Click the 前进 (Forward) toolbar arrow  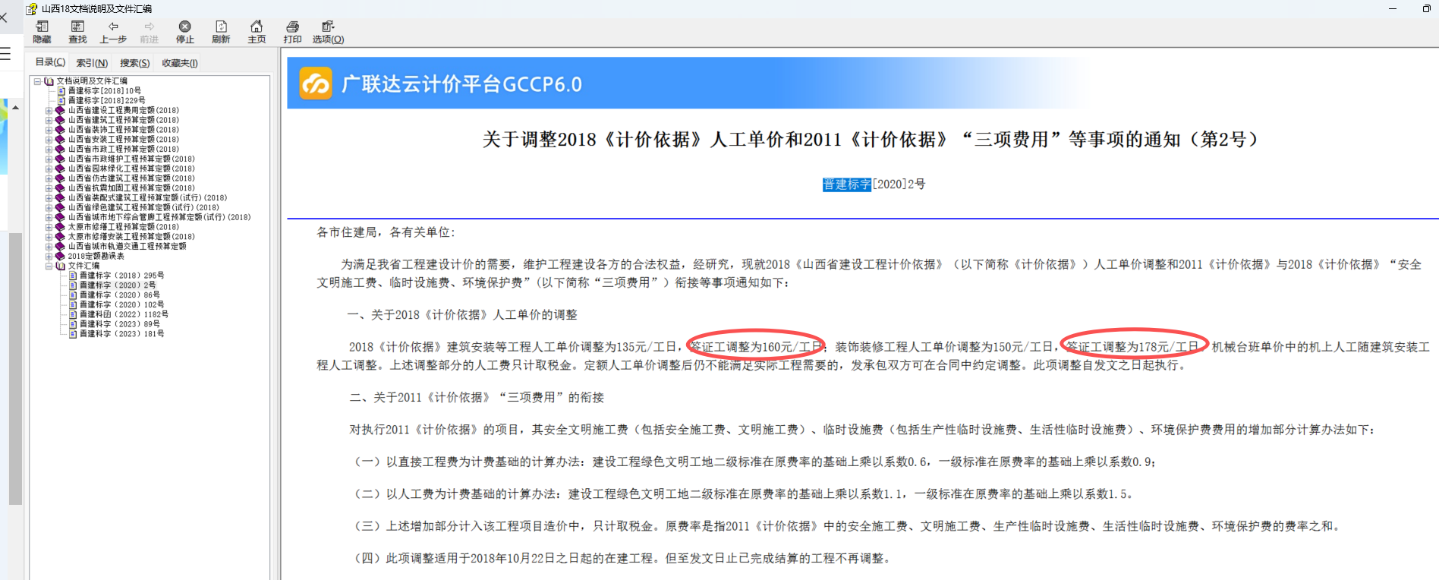pos(149,32)
